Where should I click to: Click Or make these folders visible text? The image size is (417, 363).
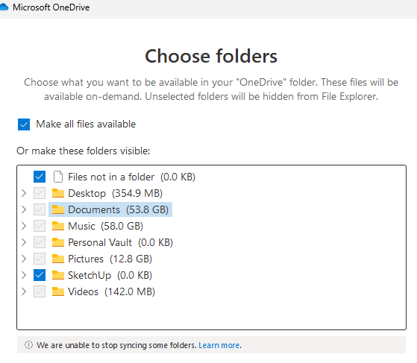pos(84,151)
